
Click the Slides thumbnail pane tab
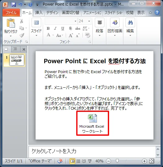pyautogui.click(x=7, y=49)
